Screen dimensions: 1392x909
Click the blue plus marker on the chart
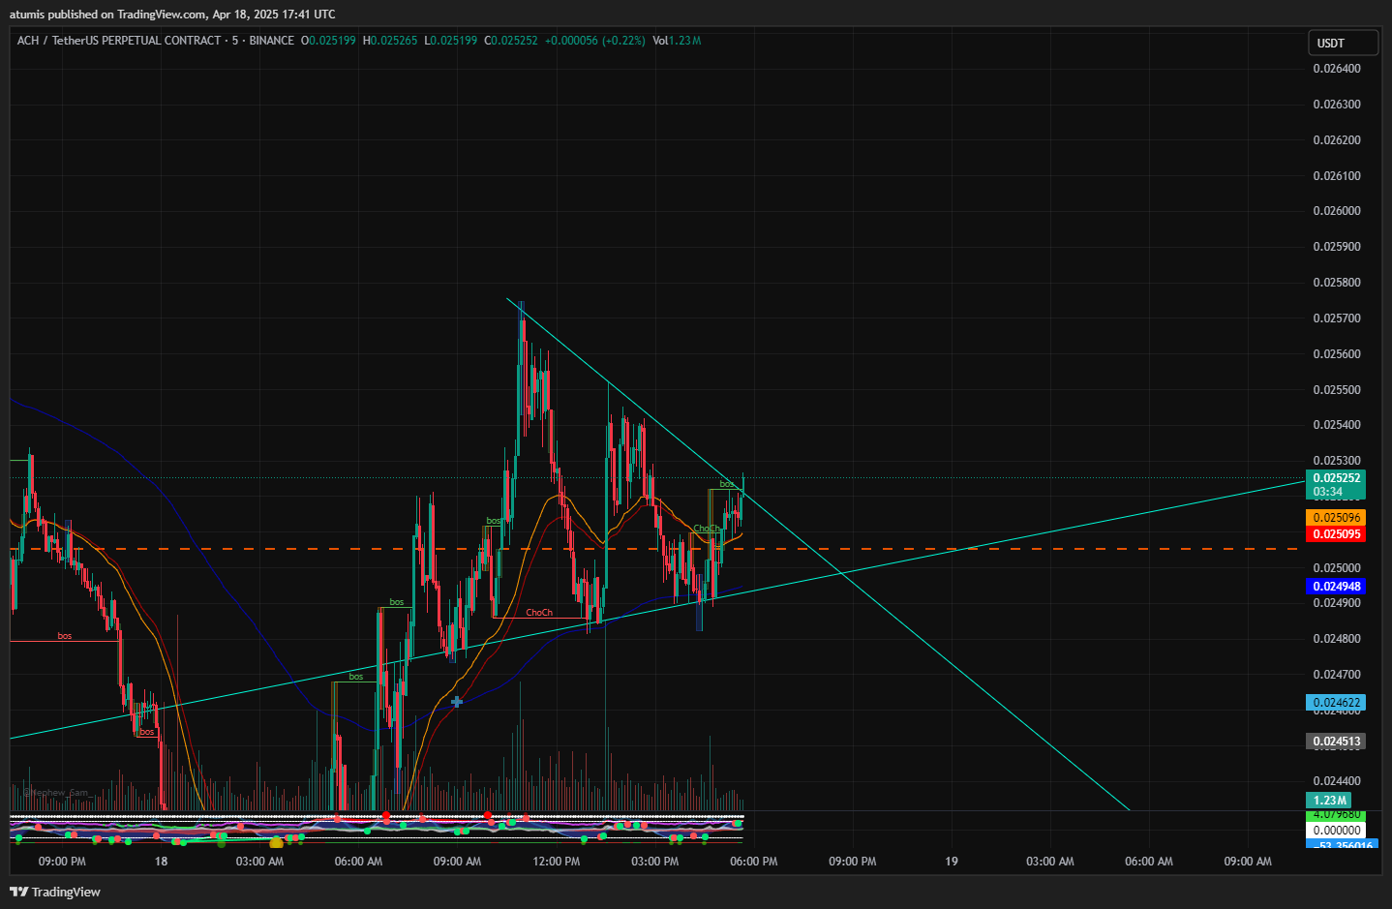click(x=457, y=702)
